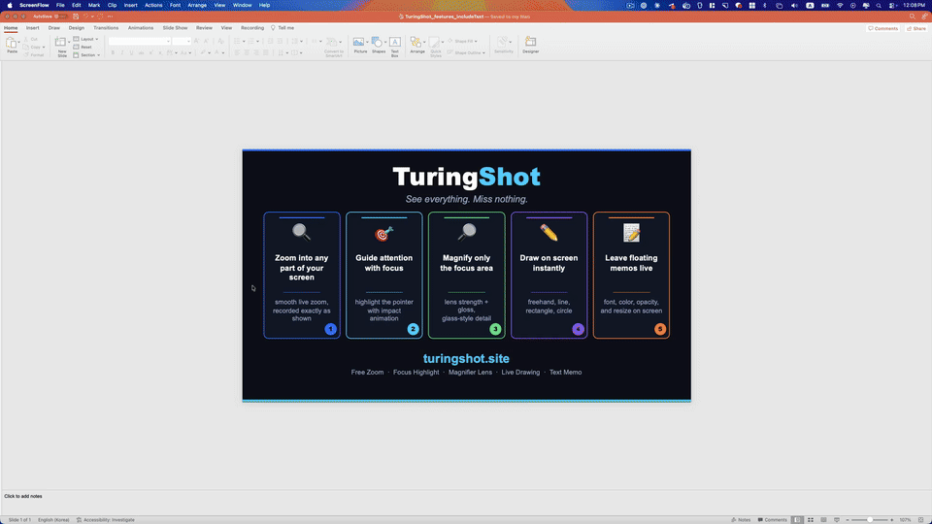Click the zoom slider in status bar
Screen dimensions: 932x524
tap(870, 520)
